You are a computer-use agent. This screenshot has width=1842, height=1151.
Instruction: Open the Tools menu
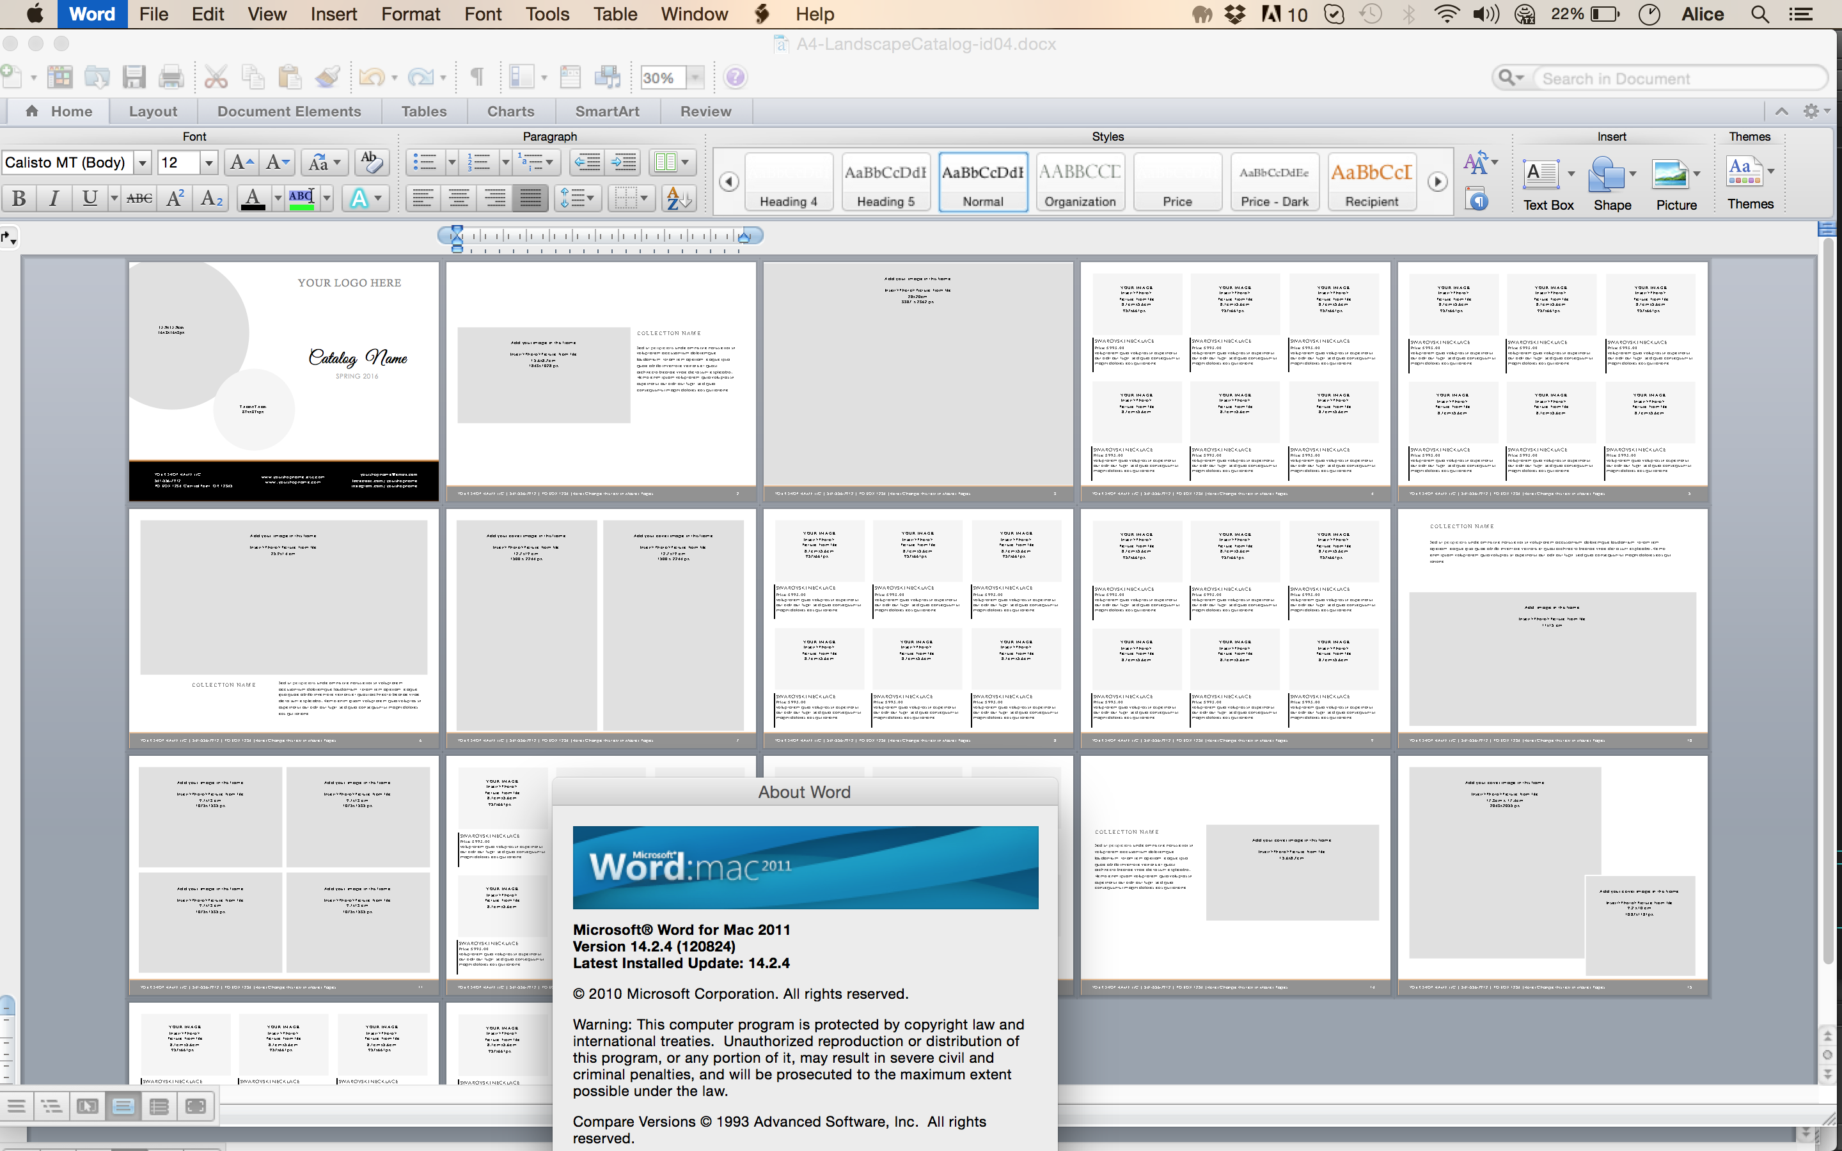click(546, 13)
